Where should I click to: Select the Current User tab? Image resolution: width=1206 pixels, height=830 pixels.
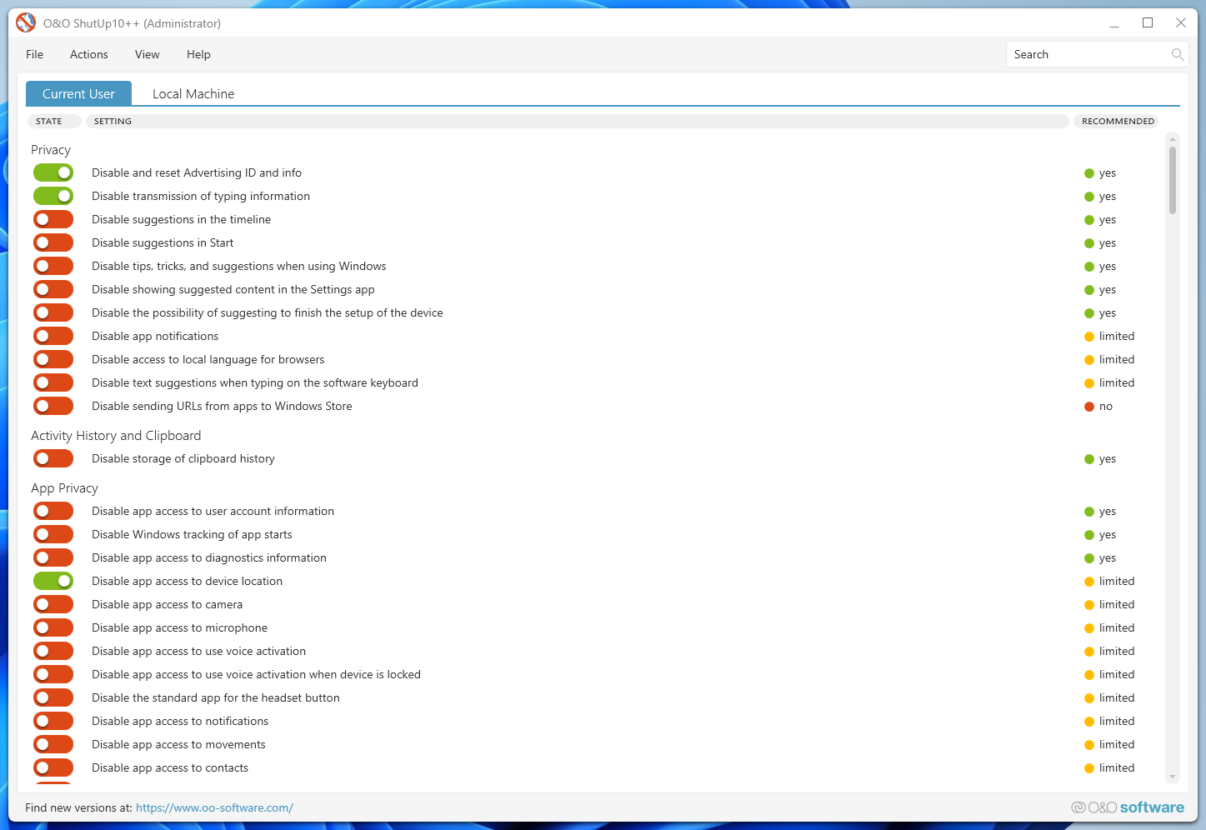click(x=78, y=93)
